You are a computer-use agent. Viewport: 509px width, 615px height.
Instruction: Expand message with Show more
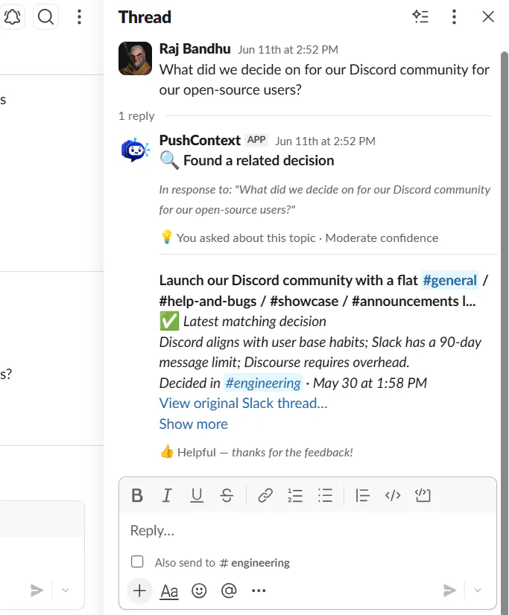194,424
